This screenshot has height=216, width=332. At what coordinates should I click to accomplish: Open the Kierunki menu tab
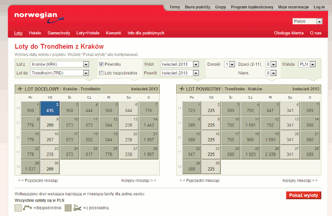113,33
